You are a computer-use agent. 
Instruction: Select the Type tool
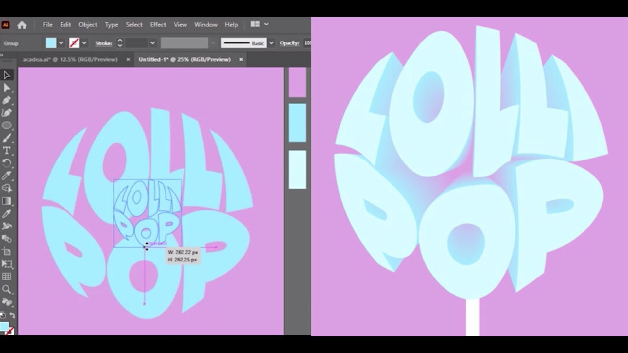point(6,150)
